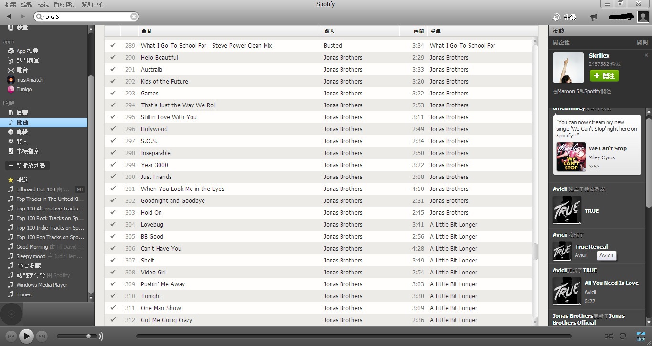Skip to the previous track
The height and width of the screenshot is (346, 652).
[x=11, y=336]
